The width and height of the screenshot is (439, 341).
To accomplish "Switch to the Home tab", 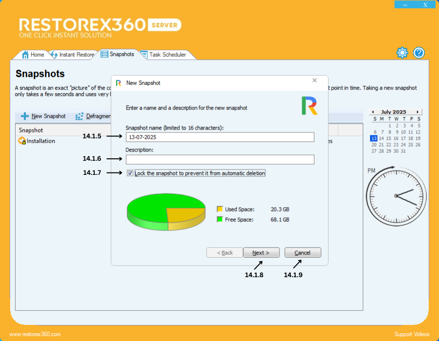I will 33,55.
